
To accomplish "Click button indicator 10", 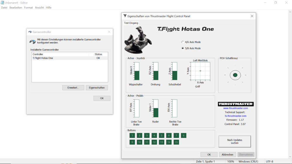I will click(x=140, y=142).
